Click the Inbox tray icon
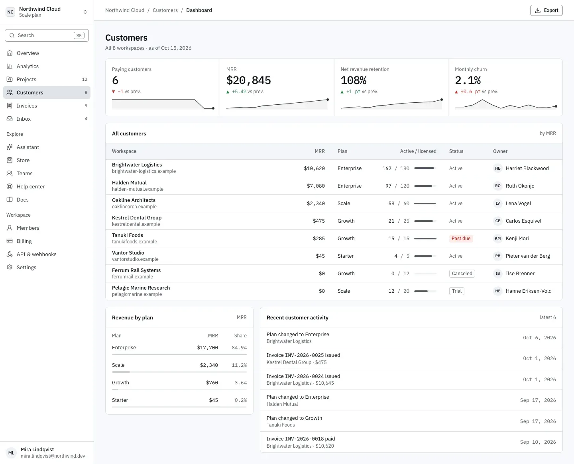The image size is (574, 464). 10,119
